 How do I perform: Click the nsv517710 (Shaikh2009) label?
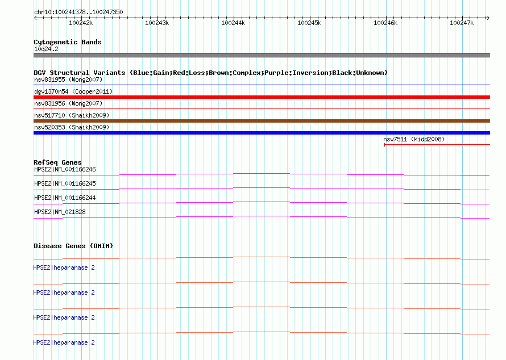click(x=72, y=115)
